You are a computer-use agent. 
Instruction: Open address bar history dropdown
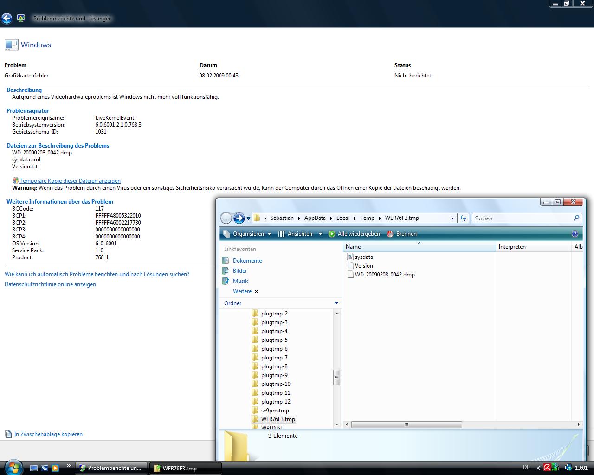[452, 218]
